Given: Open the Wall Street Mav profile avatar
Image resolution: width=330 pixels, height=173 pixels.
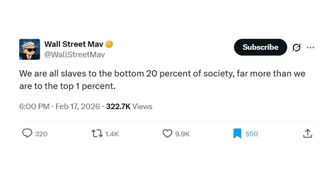Looking at the screenshot, I should pyautogui.click(x=30, y=49).
